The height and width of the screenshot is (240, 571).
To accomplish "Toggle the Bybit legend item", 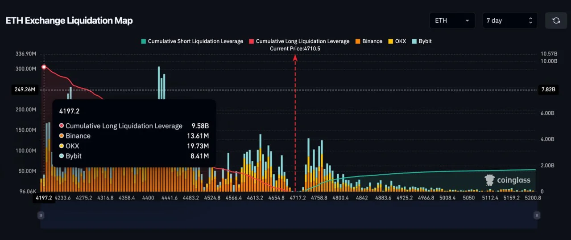I will [421, 41].
